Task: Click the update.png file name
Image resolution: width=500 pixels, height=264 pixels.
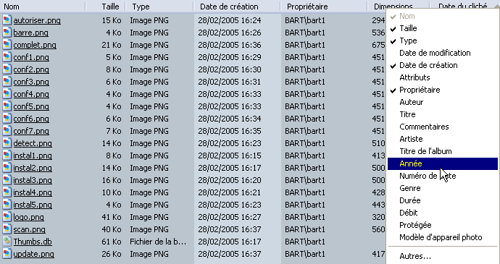Action: tap(34, 255)
